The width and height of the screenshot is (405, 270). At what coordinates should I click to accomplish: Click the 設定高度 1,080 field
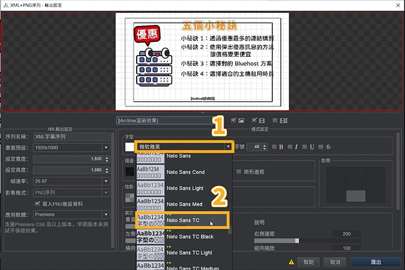(x=69, y=170)
